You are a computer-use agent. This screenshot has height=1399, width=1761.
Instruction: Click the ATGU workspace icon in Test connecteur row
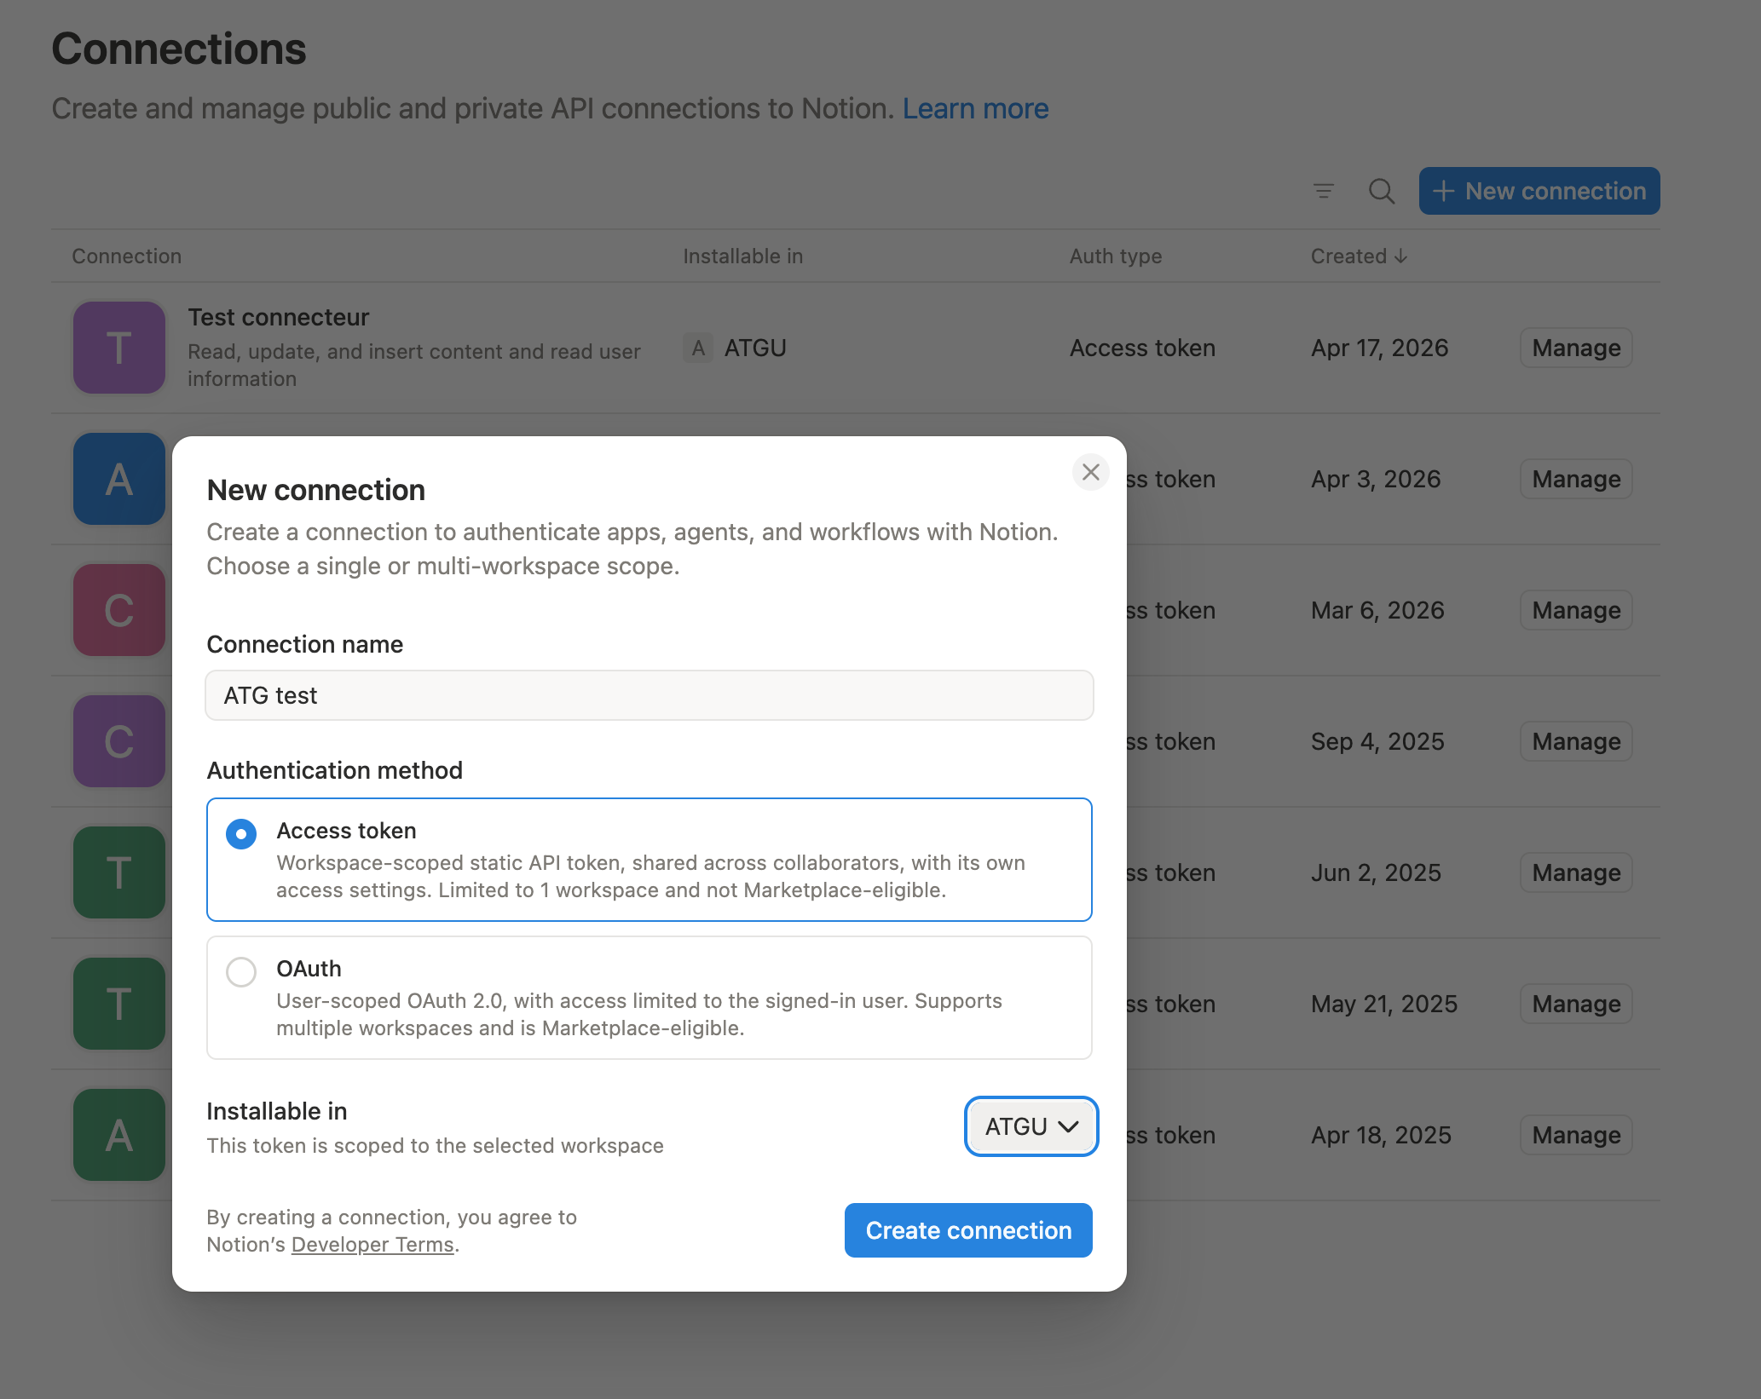(x=698, y=348)
